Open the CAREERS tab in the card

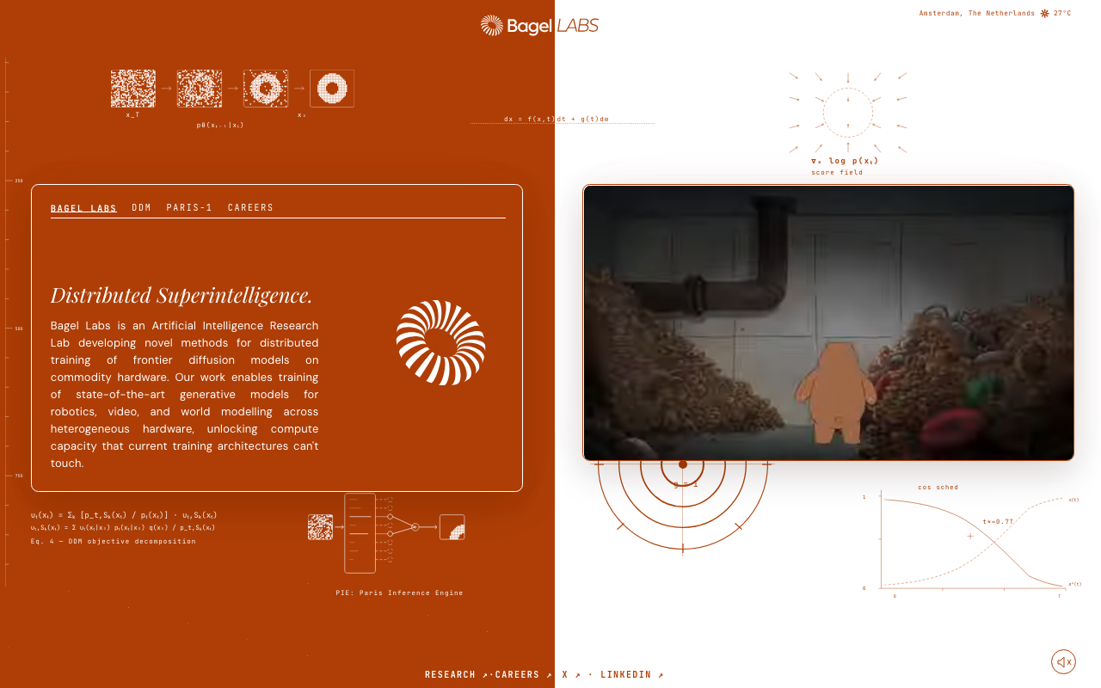(250, 208)
